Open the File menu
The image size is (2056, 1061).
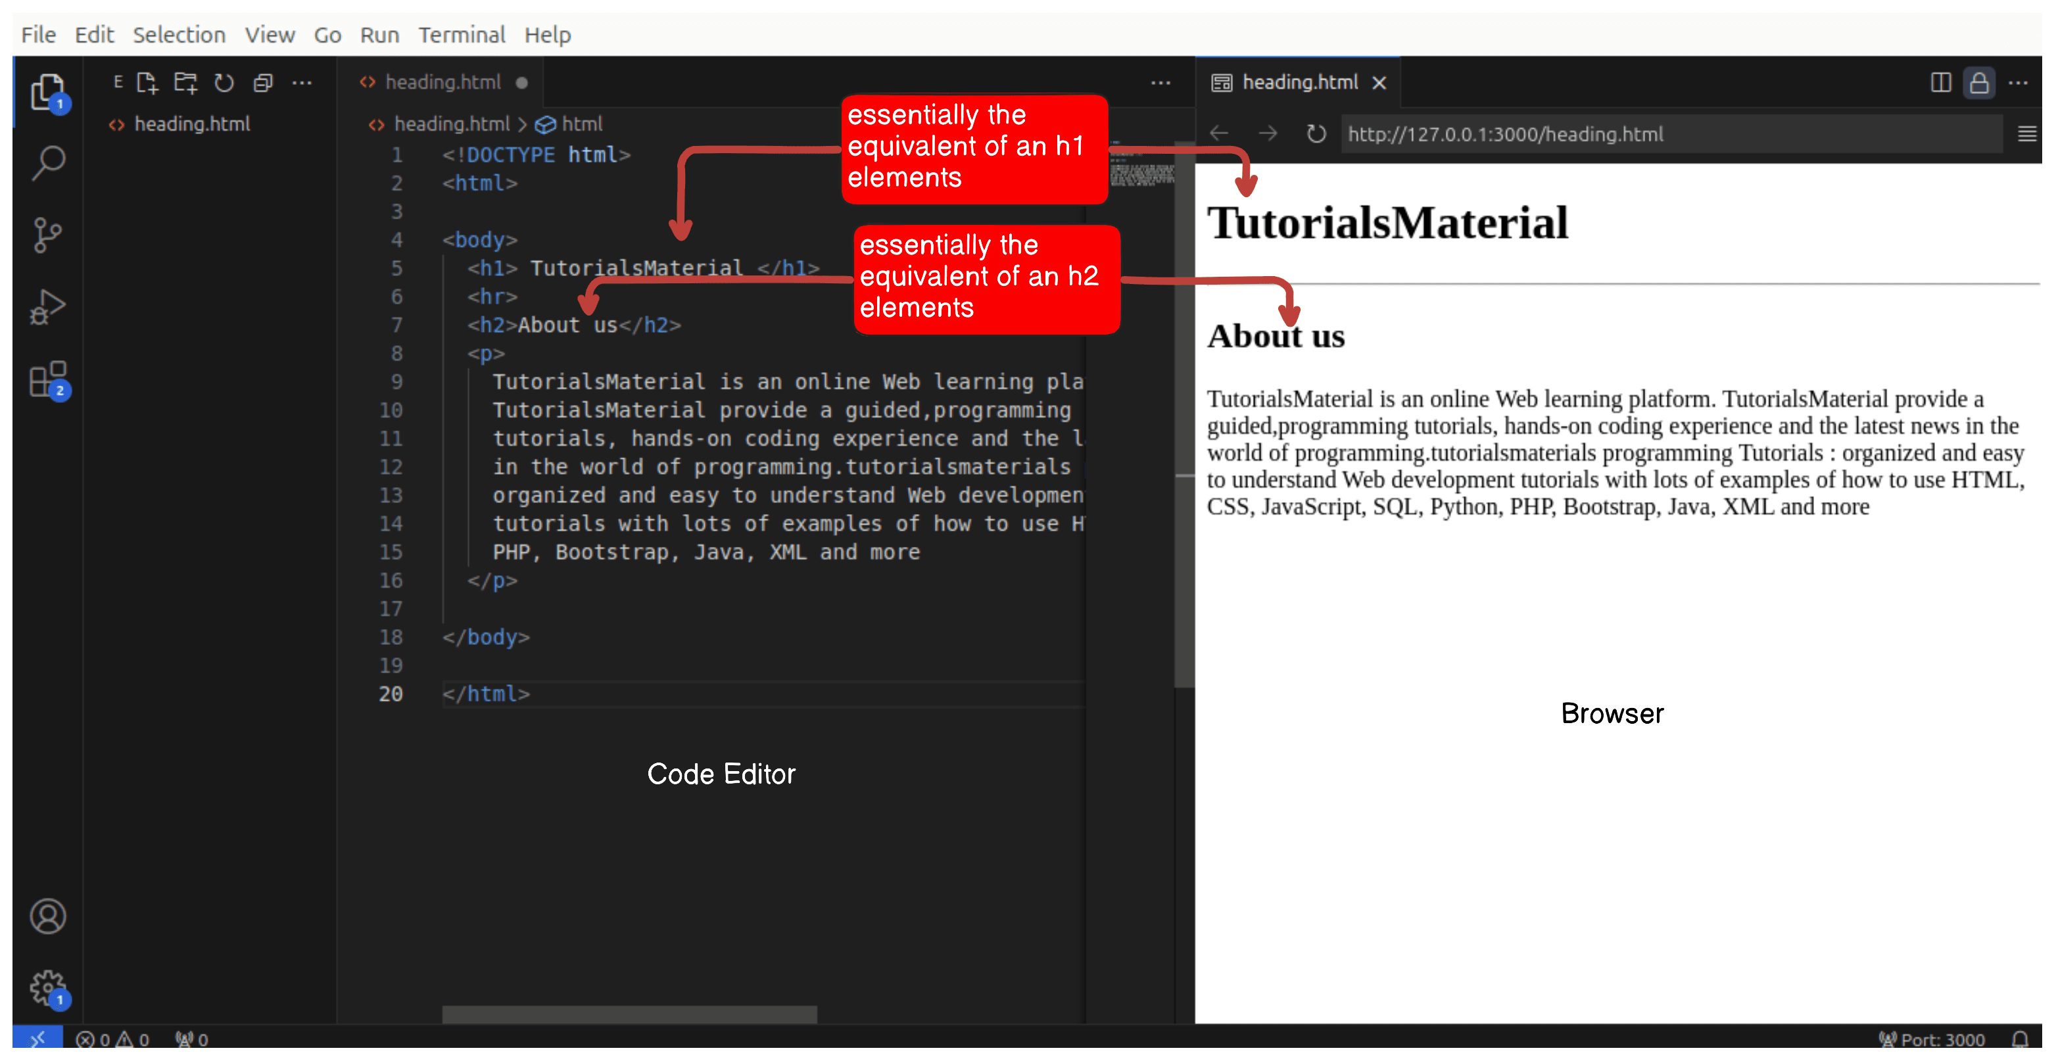(38, 35)
